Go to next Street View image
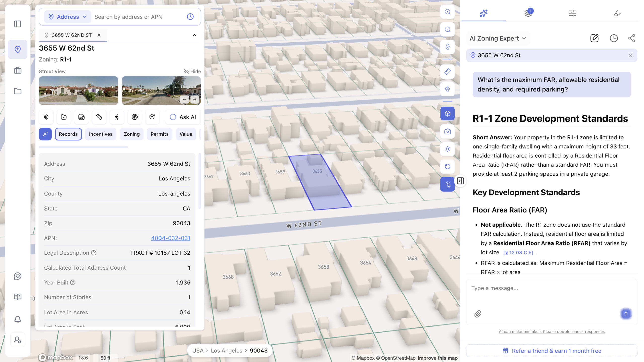Viewport: 644px width, 362px height. tap(195, 99)
